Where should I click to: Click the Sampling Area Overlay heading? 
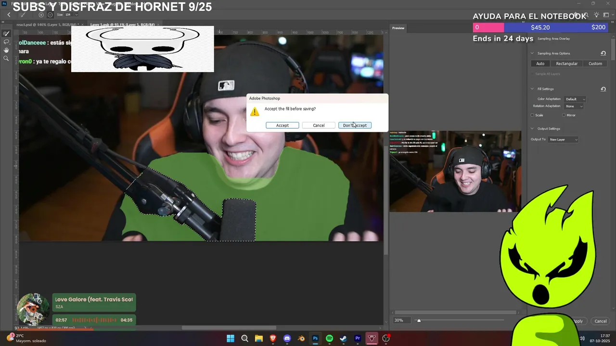pyautogui.click(x=553, y=38)
